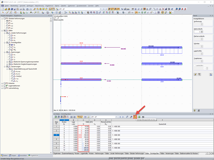Select the ux global deformation radio button

7,23
